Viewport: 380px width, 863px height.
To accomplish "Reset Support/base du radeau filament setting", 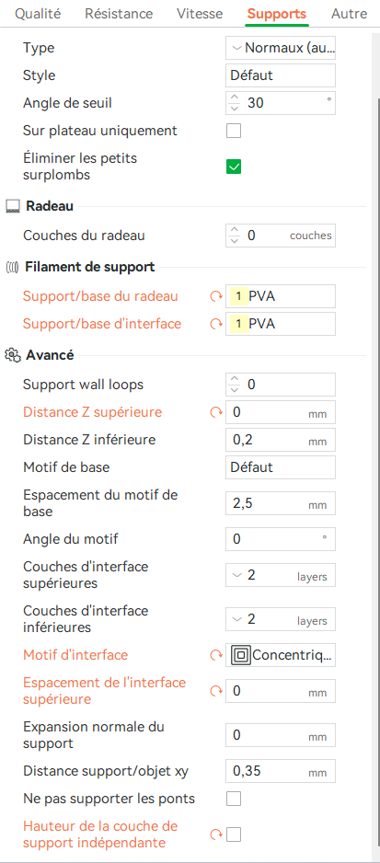I will (x=214, y=296).
